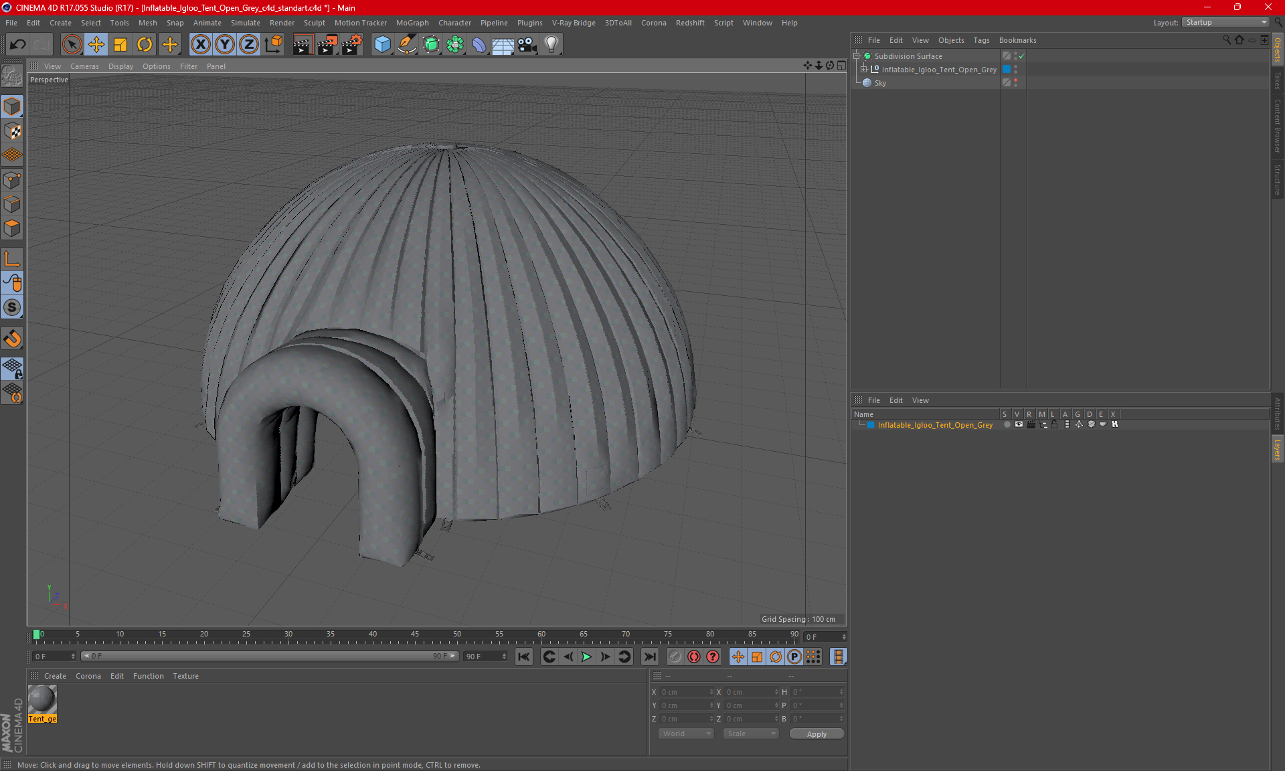The image size is (1285, 771).
Task: Click end frame 90 F stepper field
Action: [486, 657]
